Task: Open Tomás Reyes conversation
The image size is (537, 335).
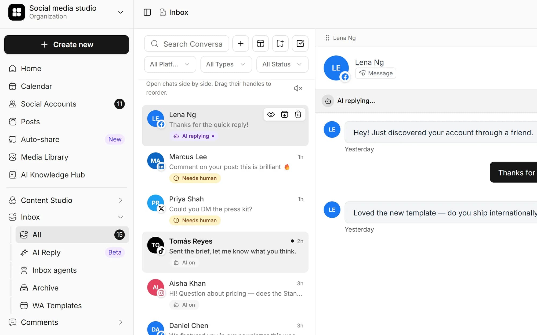Action: click(225, 252)
